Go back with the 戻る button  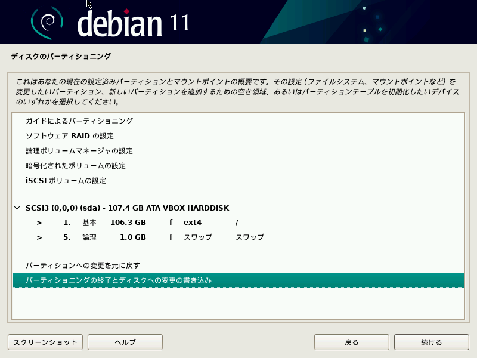[x=351, y=342]
